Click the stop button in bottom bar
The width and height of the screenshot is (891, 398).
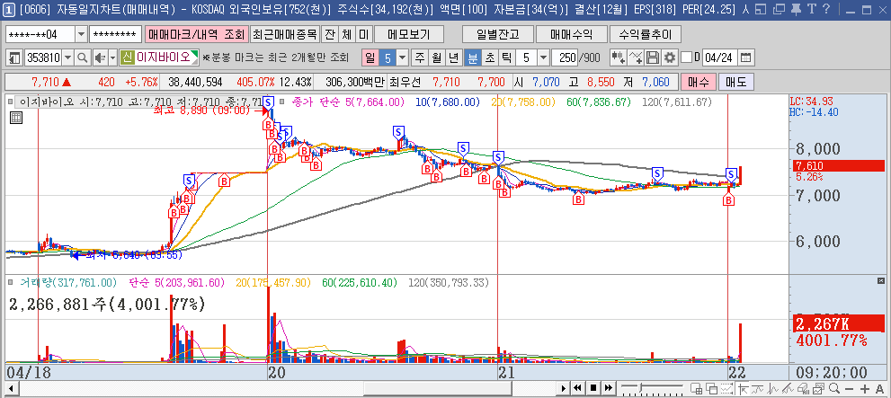[x=593, y=388]
